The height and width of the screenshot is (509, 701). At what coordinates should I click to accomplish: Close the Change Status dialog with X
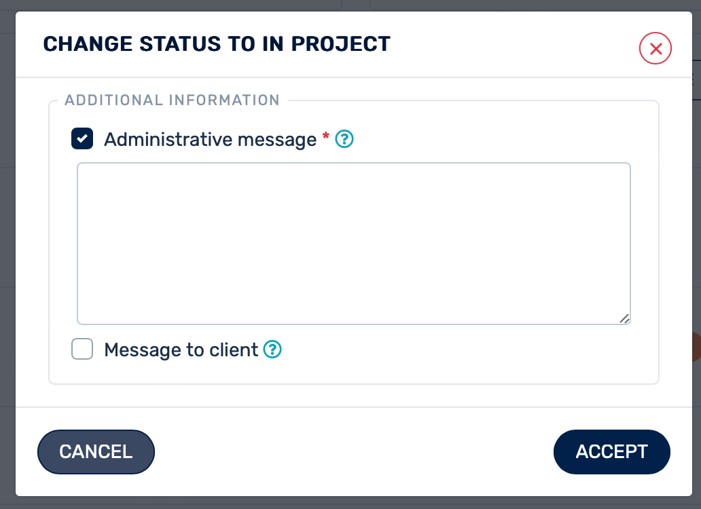click(655, 49)
